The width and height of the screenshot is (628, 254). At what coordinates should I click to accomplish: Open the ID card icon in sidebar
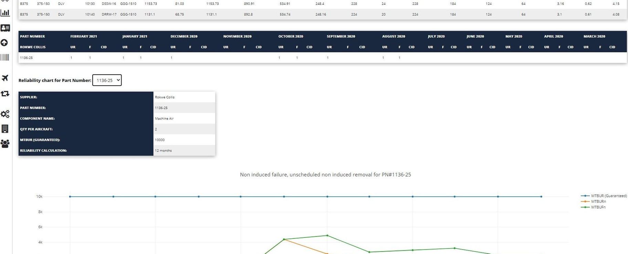click(5, 28)
